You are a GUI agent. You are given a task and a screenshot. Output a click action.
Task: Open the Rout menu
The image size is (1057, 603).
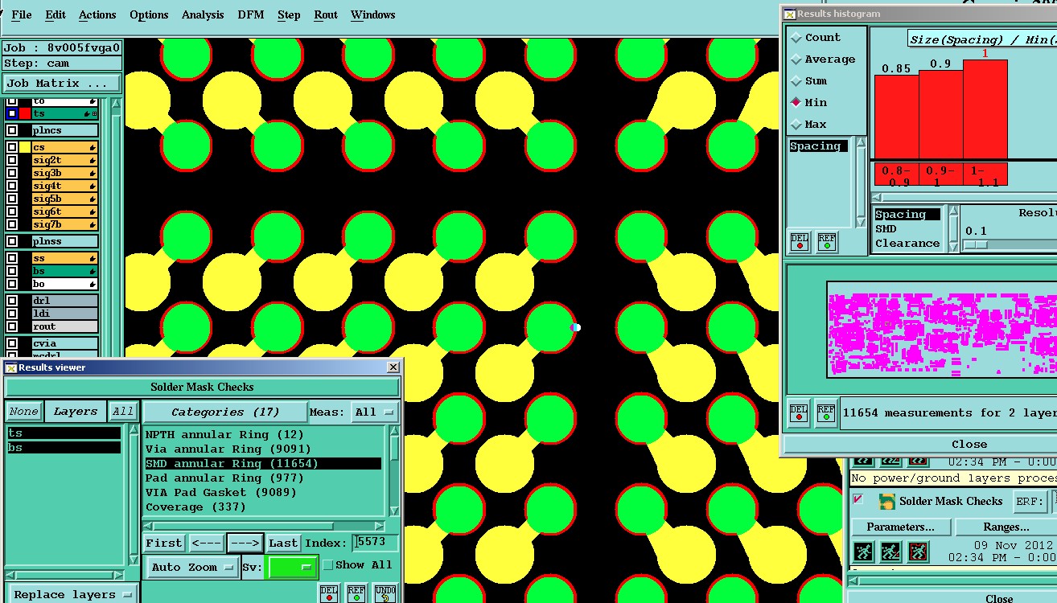326,15
